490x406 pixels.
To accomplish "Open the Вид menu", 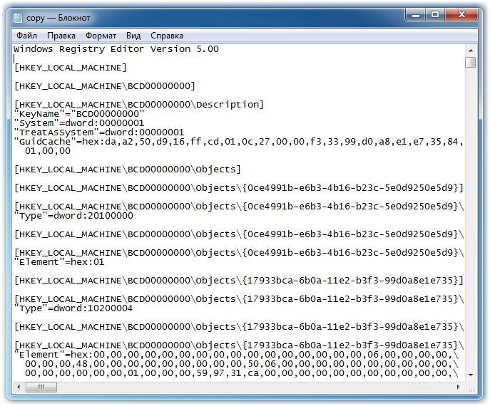I will click(133, 36).
